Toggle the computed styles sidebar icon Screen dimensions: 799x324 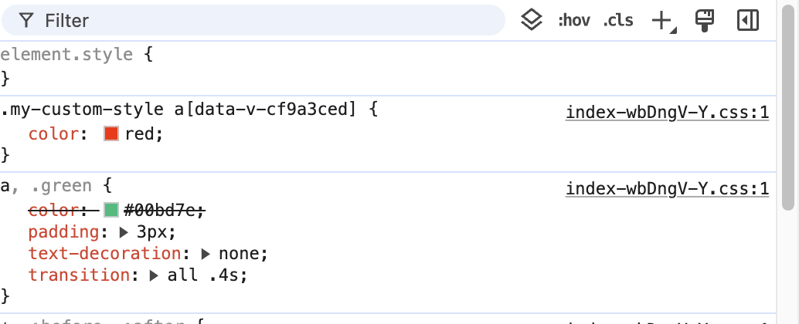tap(747, 21)
